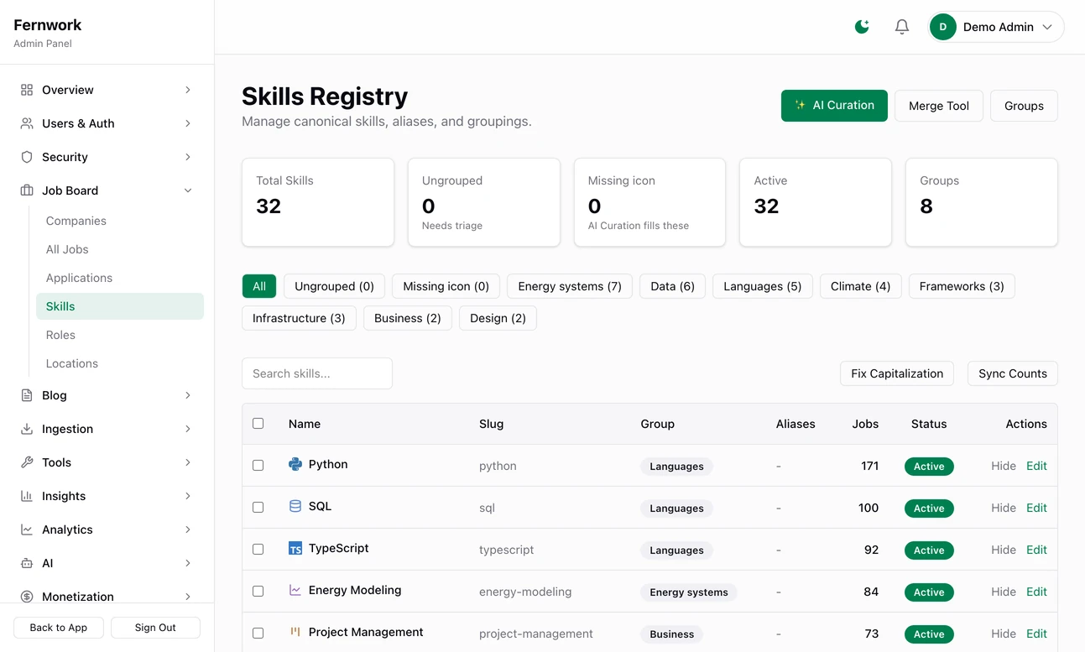1085x652 pixels.
Task: Hide the SQL skill
Action: pos(1004,508)
